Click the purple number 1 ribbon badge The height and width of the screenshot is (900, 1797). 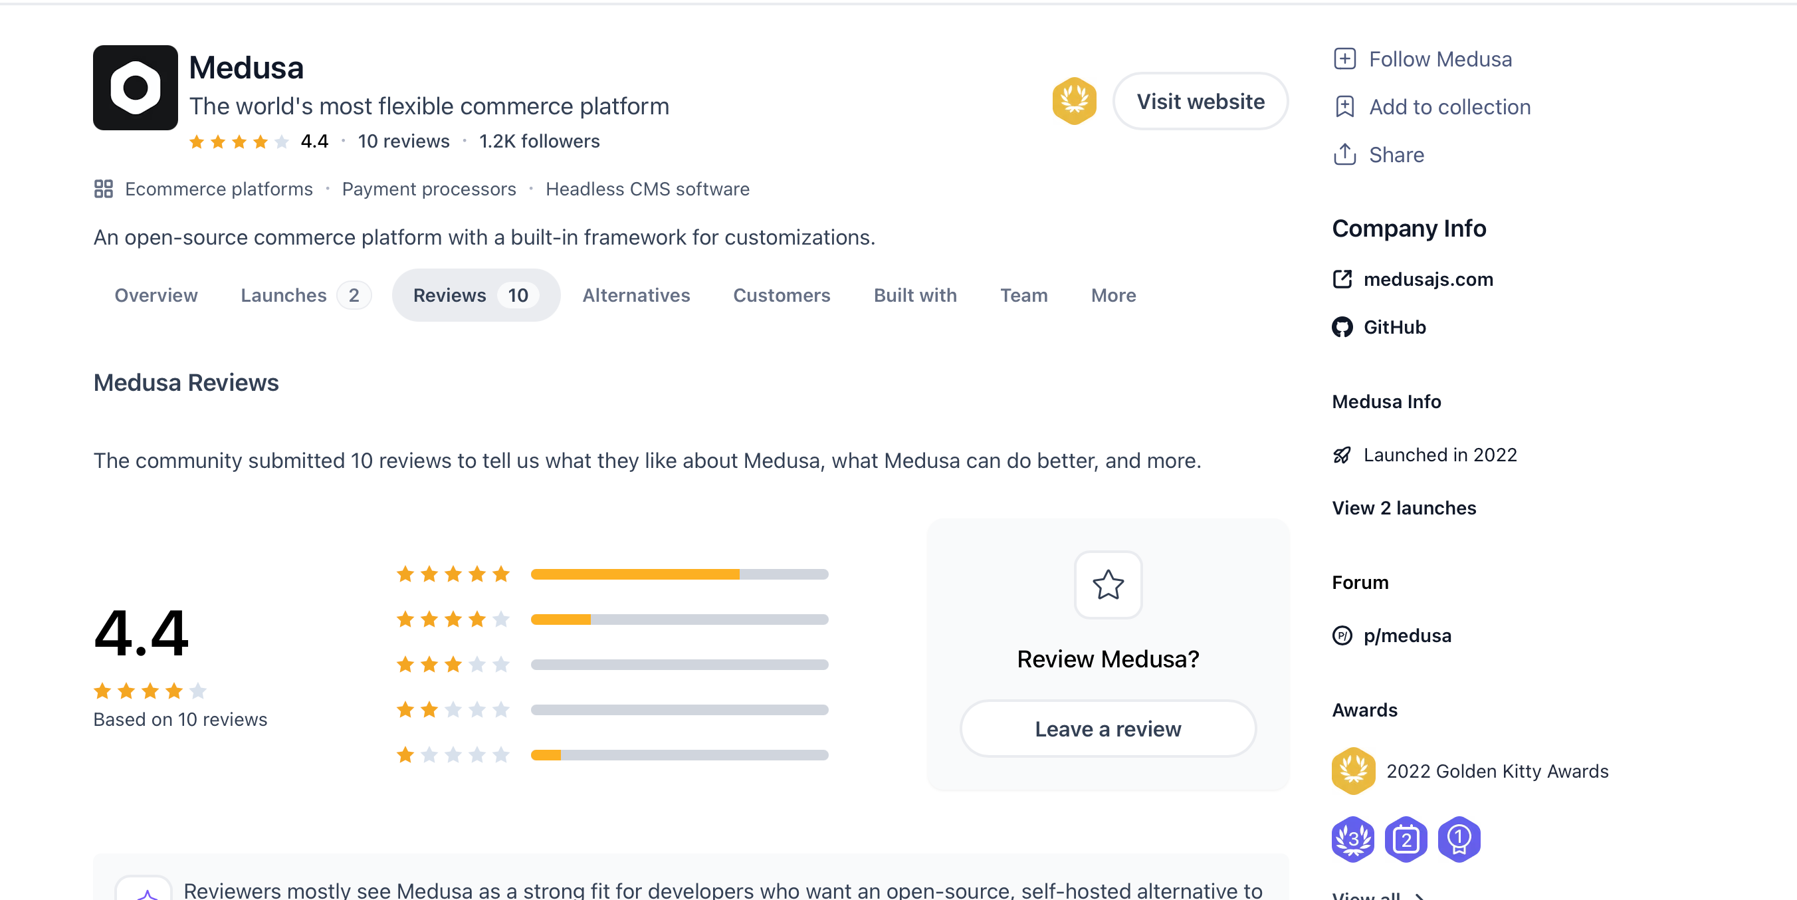coord(1459,840)
